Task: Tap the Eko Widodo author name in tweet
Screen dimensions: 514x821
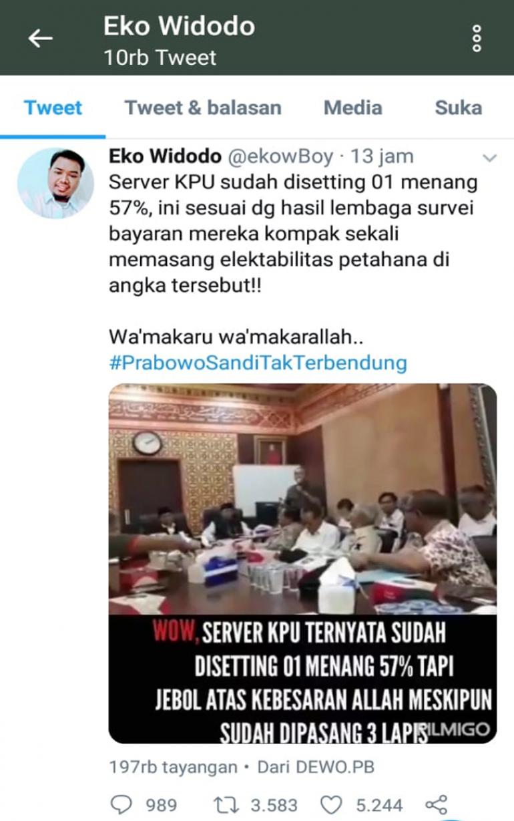Action: (x=165, y=156)
